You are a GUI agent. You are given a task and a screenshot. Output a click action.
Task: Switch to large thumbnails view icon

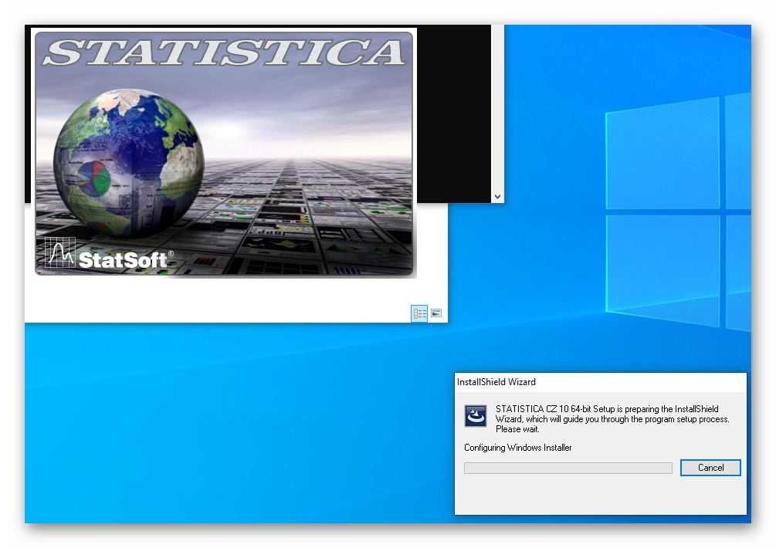436,313
